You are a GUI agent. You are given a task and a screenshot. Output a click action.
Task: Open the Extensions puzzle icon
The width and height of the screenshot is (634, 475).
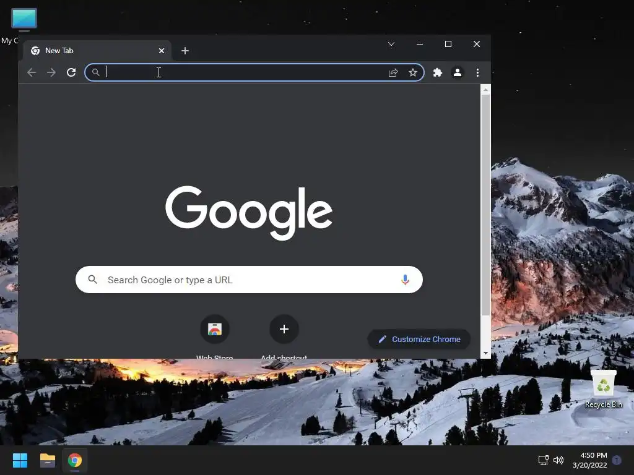[438, 72]
